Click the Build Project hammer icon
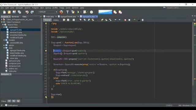Screen dimensions: 196x110 (x=67, y=12)
